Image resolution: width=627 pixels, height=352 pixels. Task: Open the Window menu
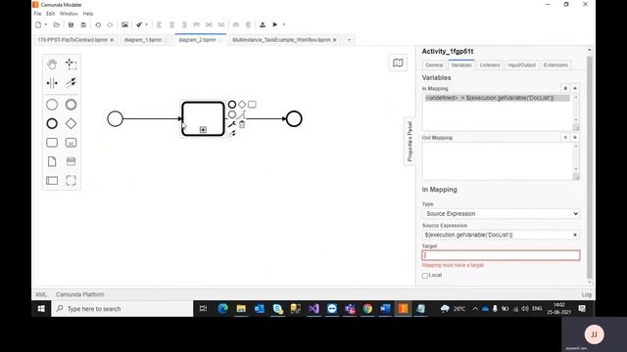[x=69, y=14]
